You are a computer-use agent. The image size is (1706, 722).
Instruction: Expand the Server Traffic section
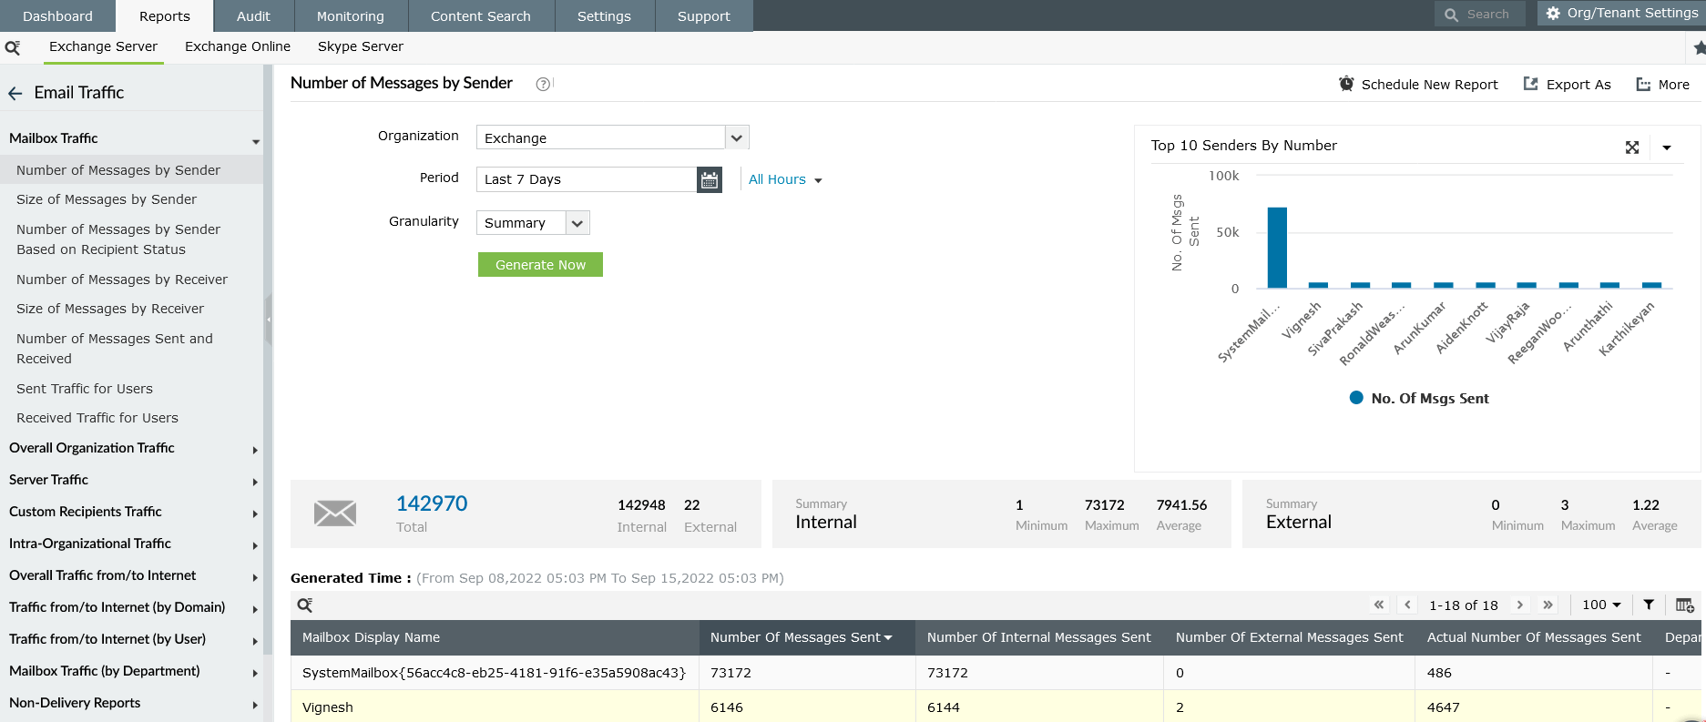(x=131, y=480)
